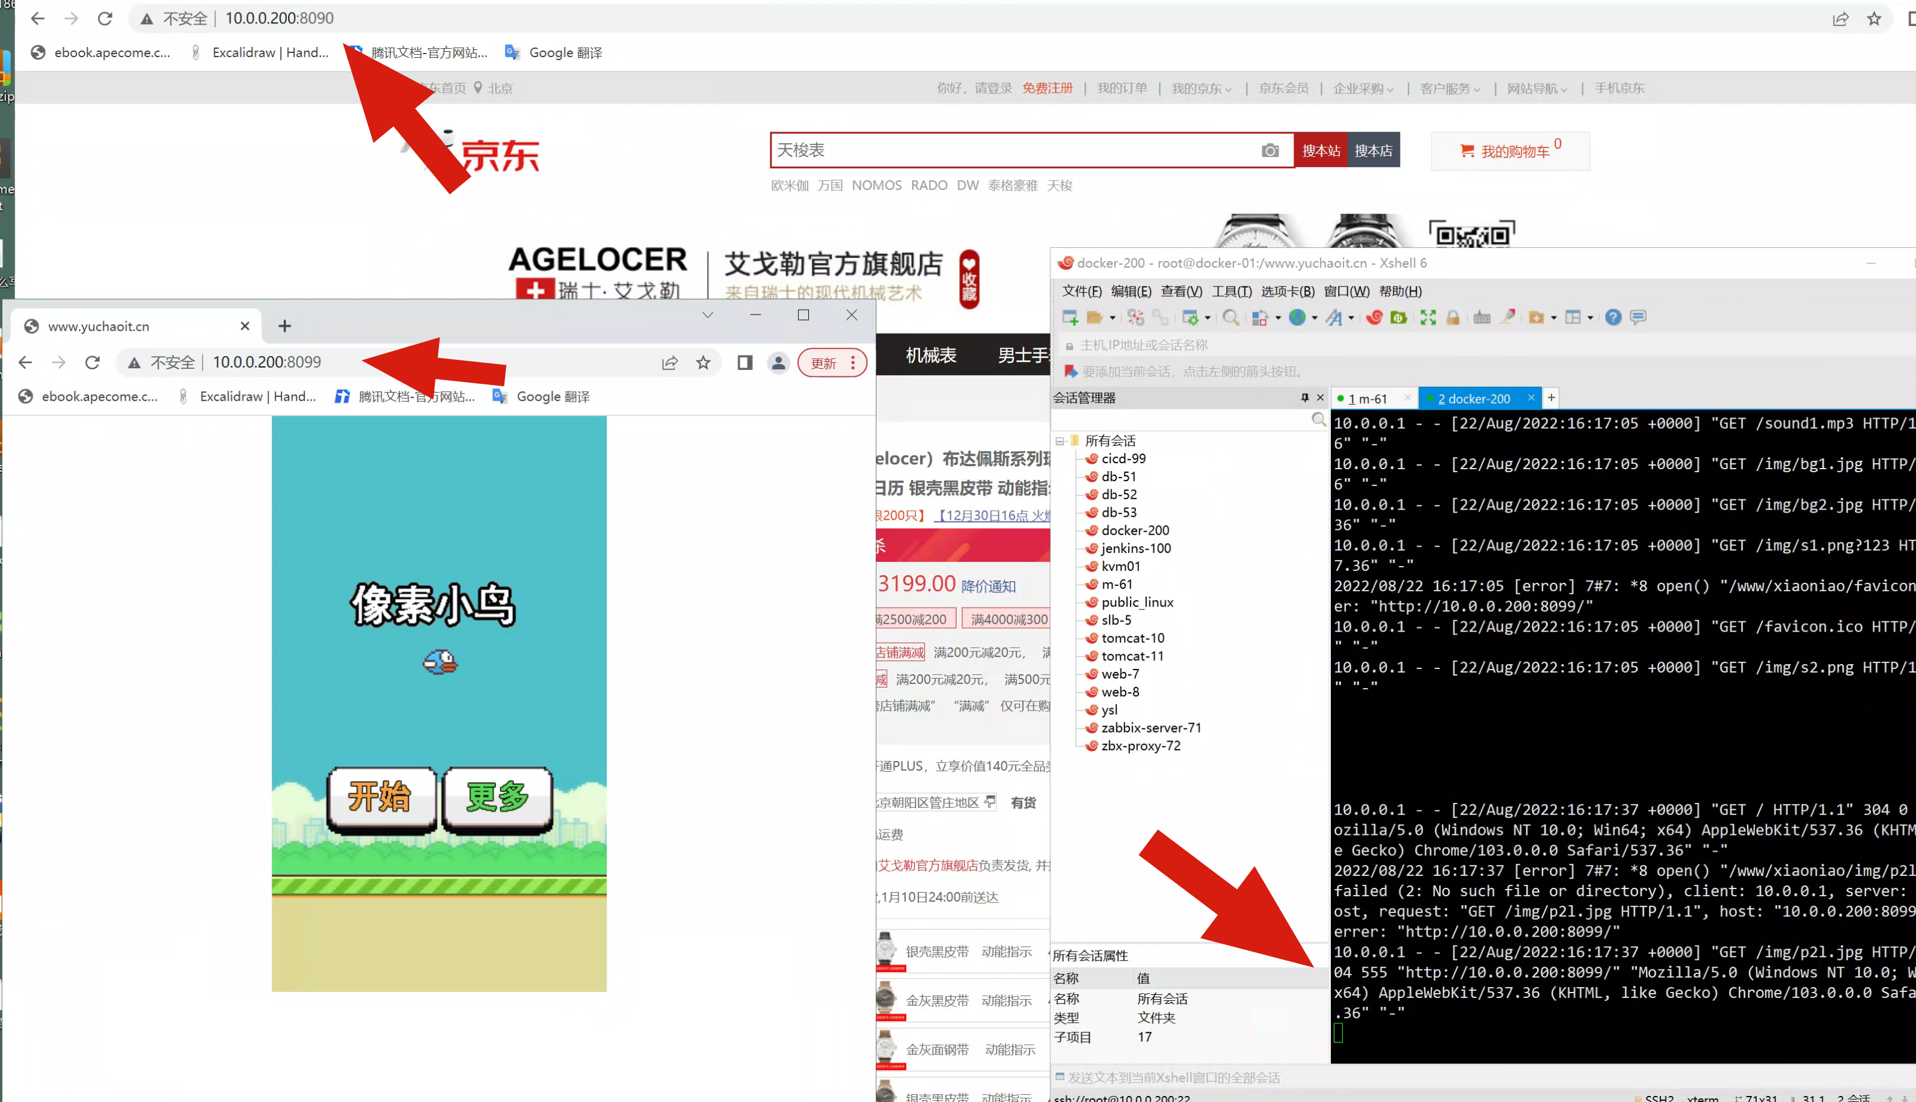This screenshot has height=1102, width=1916.
Task: Click the fullscreen green arrows icon
Action: (x=1427, y=317)
